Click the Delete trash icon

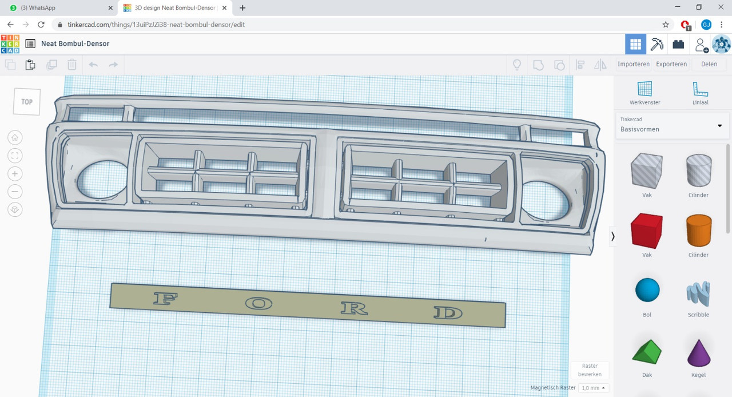pyautogui.click(x=72, y=65)
